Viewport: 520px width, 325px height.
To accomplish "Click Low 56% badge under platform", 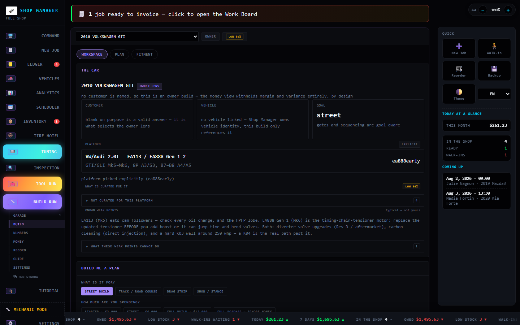I will pyautogui.click(x=411, y=186).
